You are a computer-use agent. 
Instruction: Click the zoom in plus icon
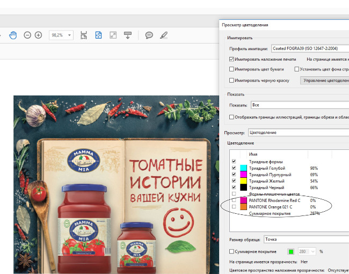(38, 35)
